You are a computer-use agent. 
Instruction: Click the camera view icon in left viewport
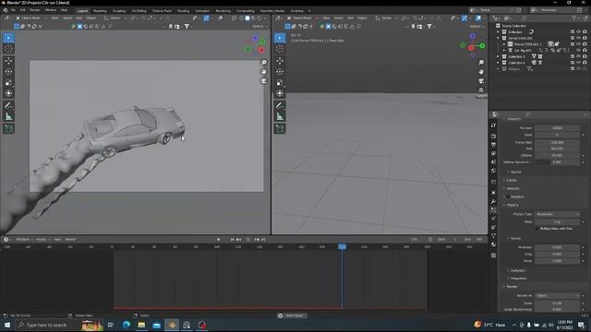point(264,81)
